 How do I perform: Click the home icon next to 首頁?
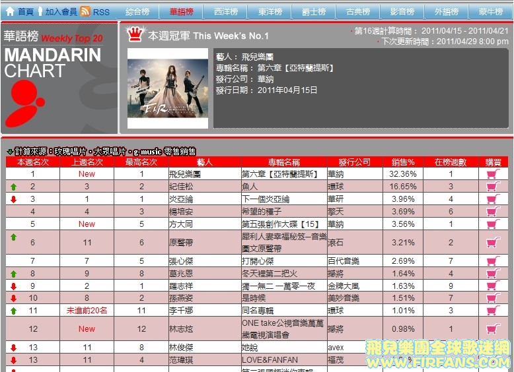tap(10, 11)
